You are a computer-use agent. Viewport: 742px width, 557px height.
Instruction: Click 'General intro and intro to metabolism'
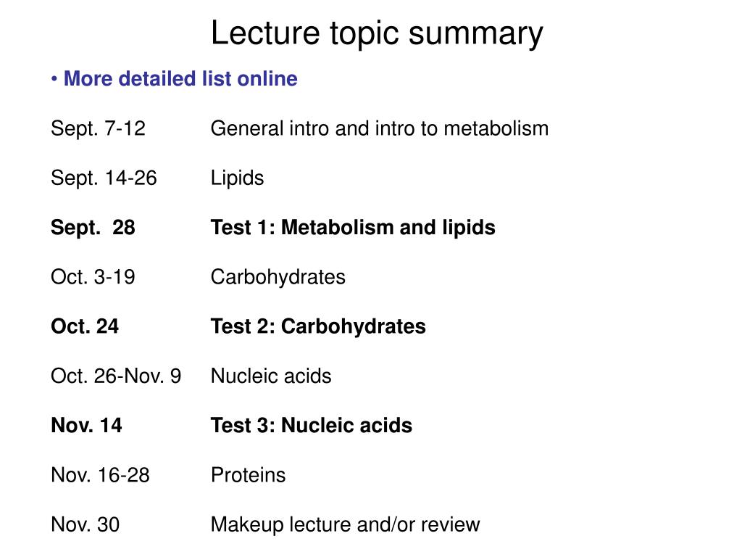click(x=380, y=129)
